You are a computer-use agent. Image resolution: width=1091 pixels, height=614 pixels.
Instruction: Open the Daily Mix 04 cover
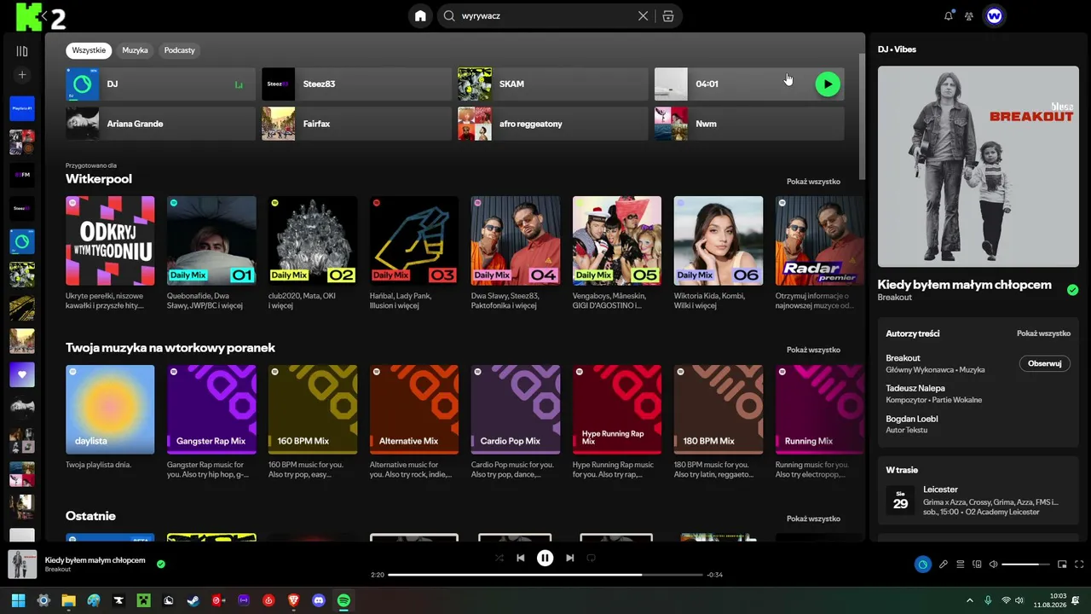click(516, 240)
